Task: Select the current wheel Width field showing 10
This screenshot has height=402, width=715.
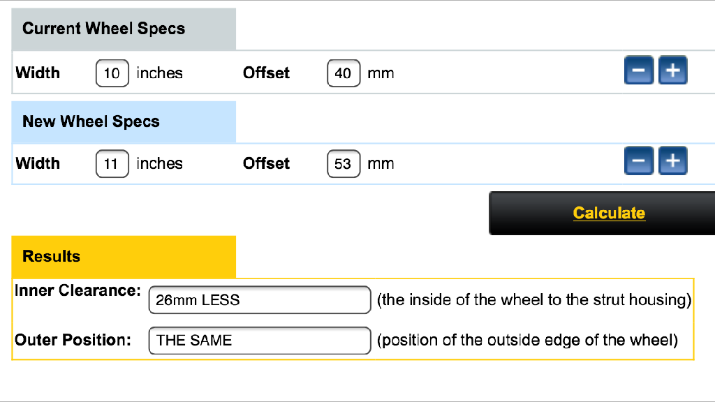Action: (x=112, y=73)
